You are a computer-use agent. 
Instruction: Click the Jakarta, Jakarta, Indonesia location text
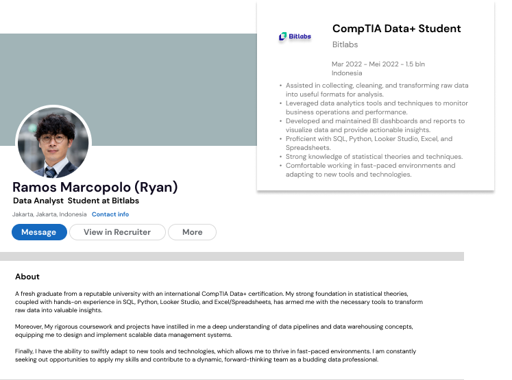click(49, 214)
